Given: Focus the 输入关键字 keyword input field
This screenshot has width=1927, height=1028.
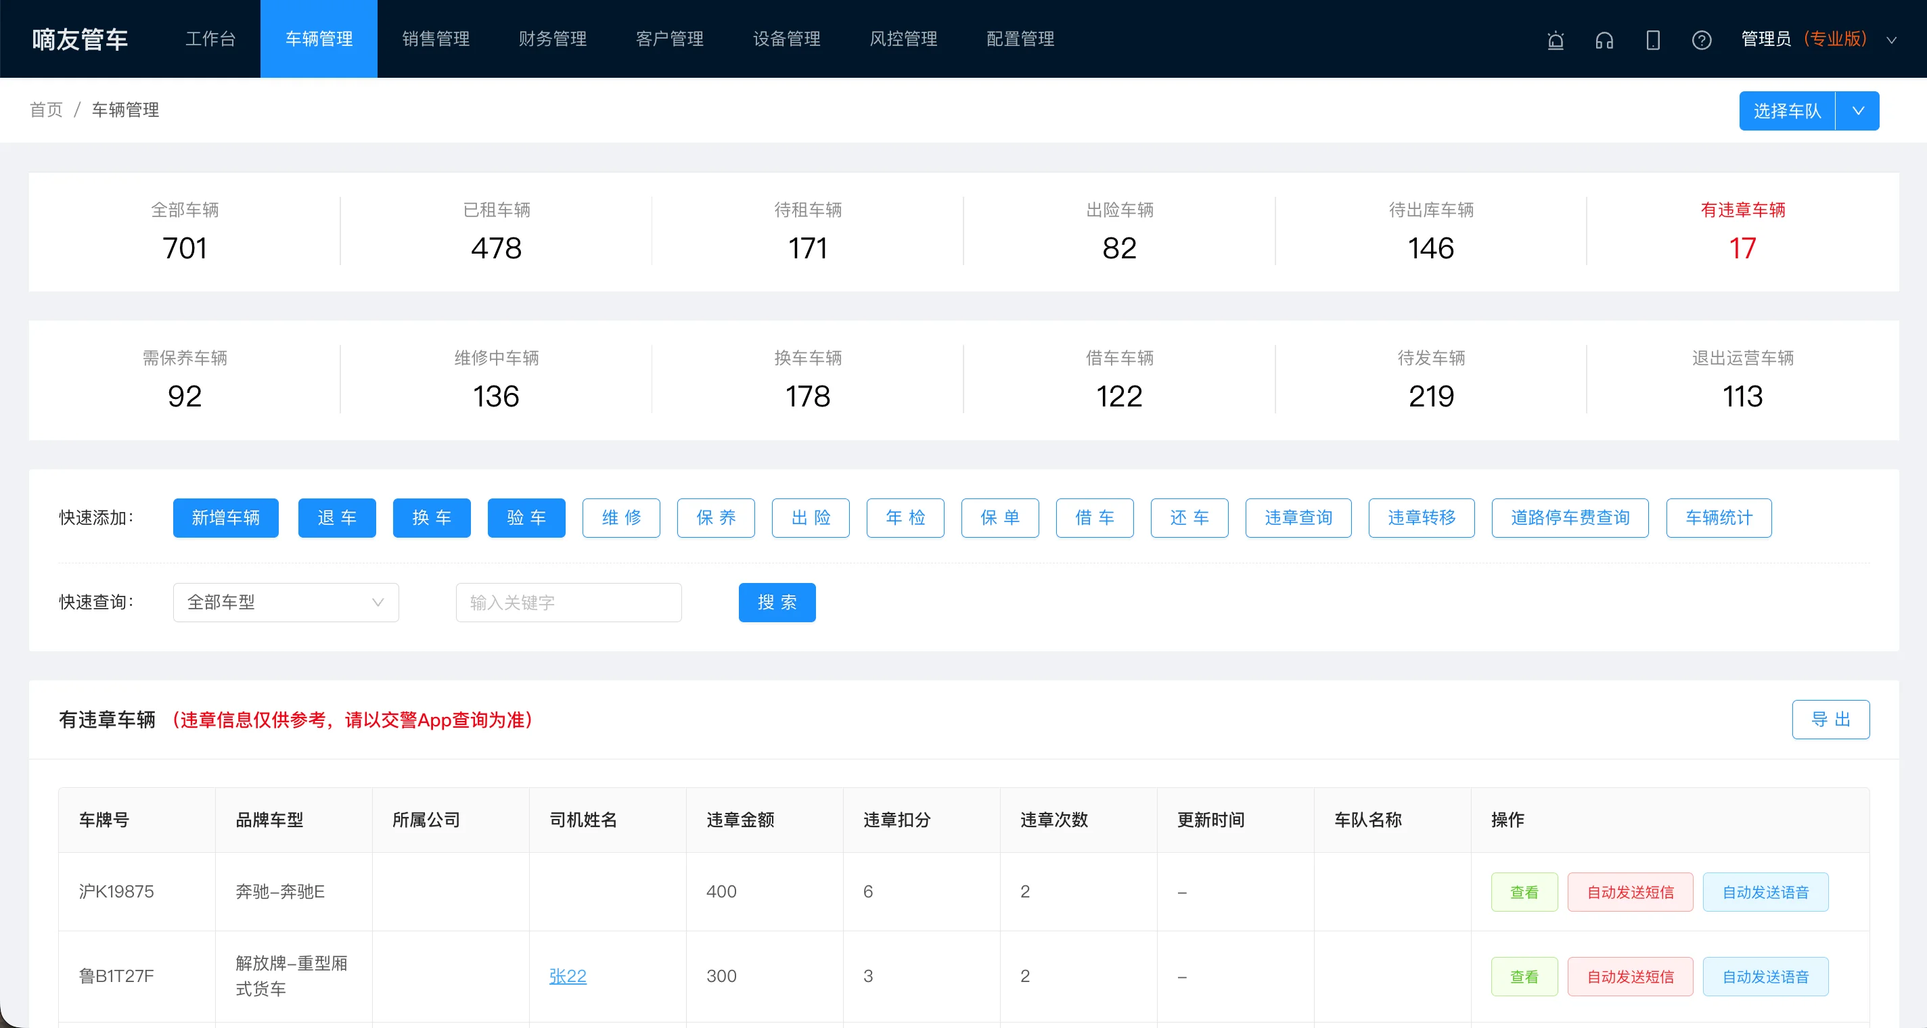Looking at the screenshot, I should (x=568, y=602).
